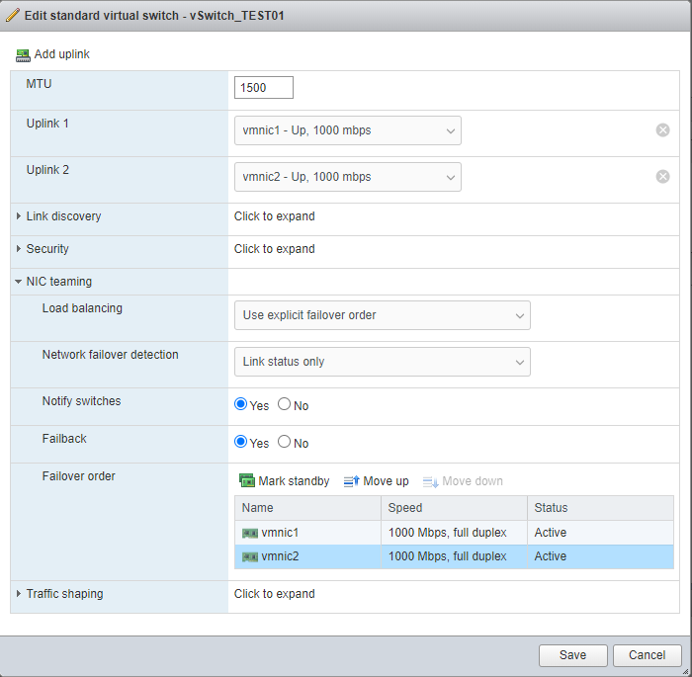
Task: Click the MTU value input field
Action: (x=264, y=87)
